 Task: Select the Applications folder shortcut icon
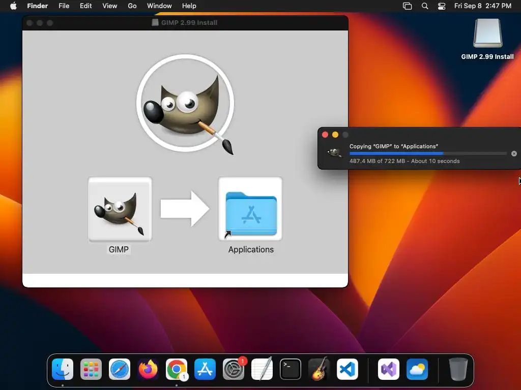250,209
